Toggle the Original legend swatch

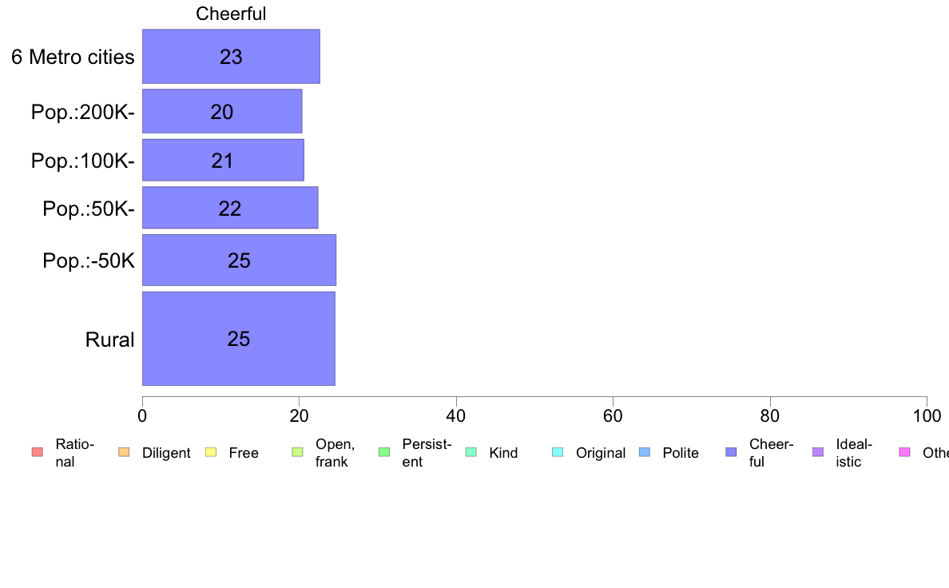(x=558, y=453)
